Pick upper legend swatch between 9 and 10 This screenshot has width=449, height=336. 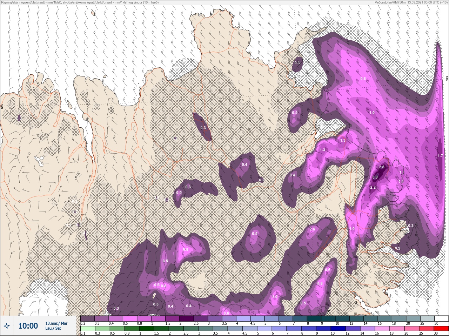point(329,318)
